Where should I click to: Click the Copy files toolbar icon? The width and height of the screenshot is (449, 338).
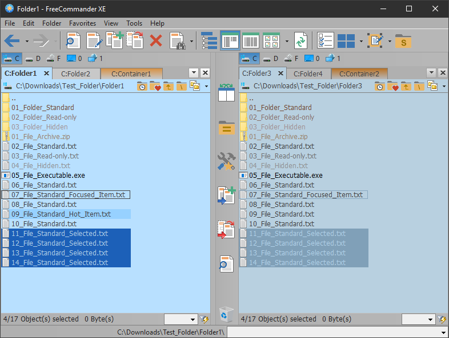point(115,40)
